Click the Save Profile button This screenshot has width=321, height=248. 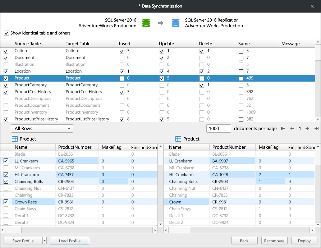pyautogui.click(x=23, y=241)
